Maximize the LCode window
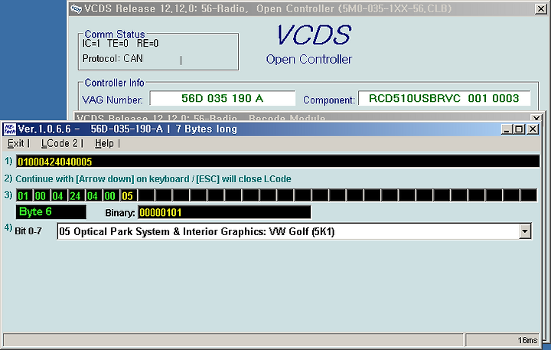Image resolution: width=551 pixels, height=350 pixels. [x=519, y=129]
